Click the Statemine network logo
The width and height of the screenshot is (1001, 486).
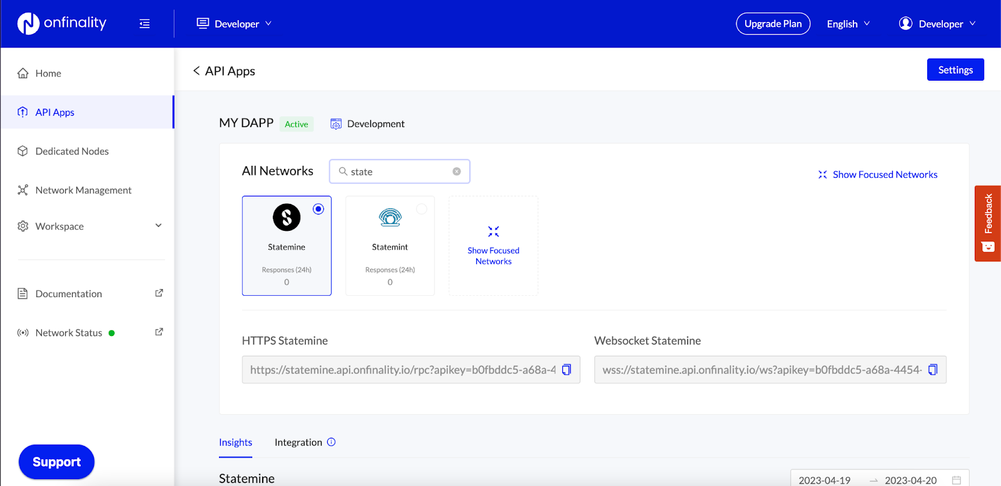pyautogui.click(x=287, y=217)
